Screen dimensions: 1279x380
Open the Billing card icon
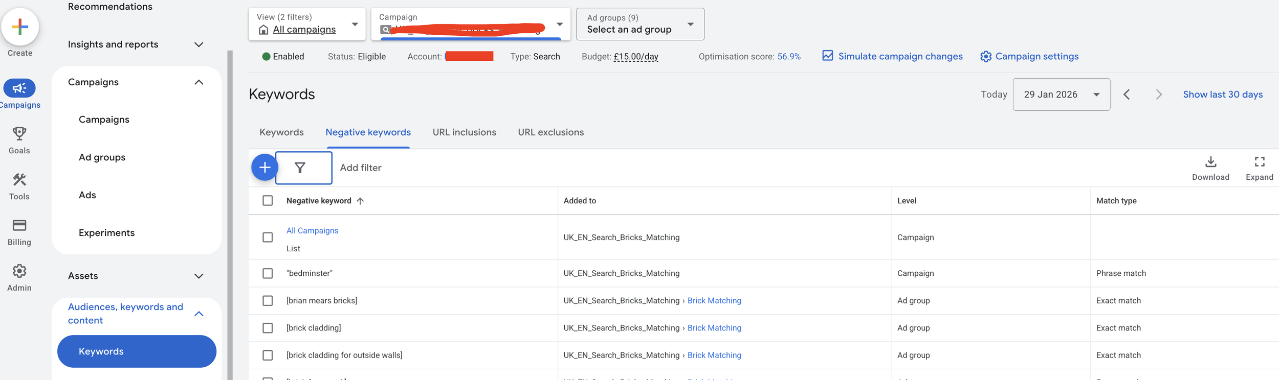pos(19,225)
